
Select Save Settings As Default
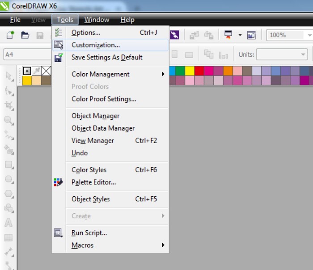click(110, 57)
